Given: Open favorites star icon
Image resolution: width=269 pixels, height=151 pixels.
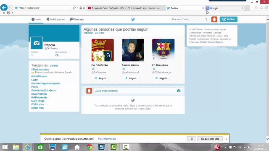Looking at the screenshot, I should (x=261, y=8).
